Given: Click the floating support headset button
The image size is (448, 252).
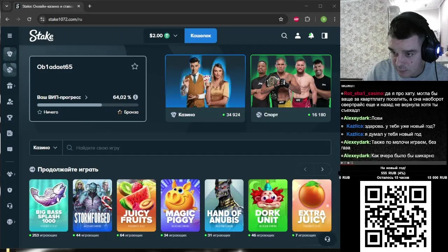Looking at the screenshot, I should 327,239.
